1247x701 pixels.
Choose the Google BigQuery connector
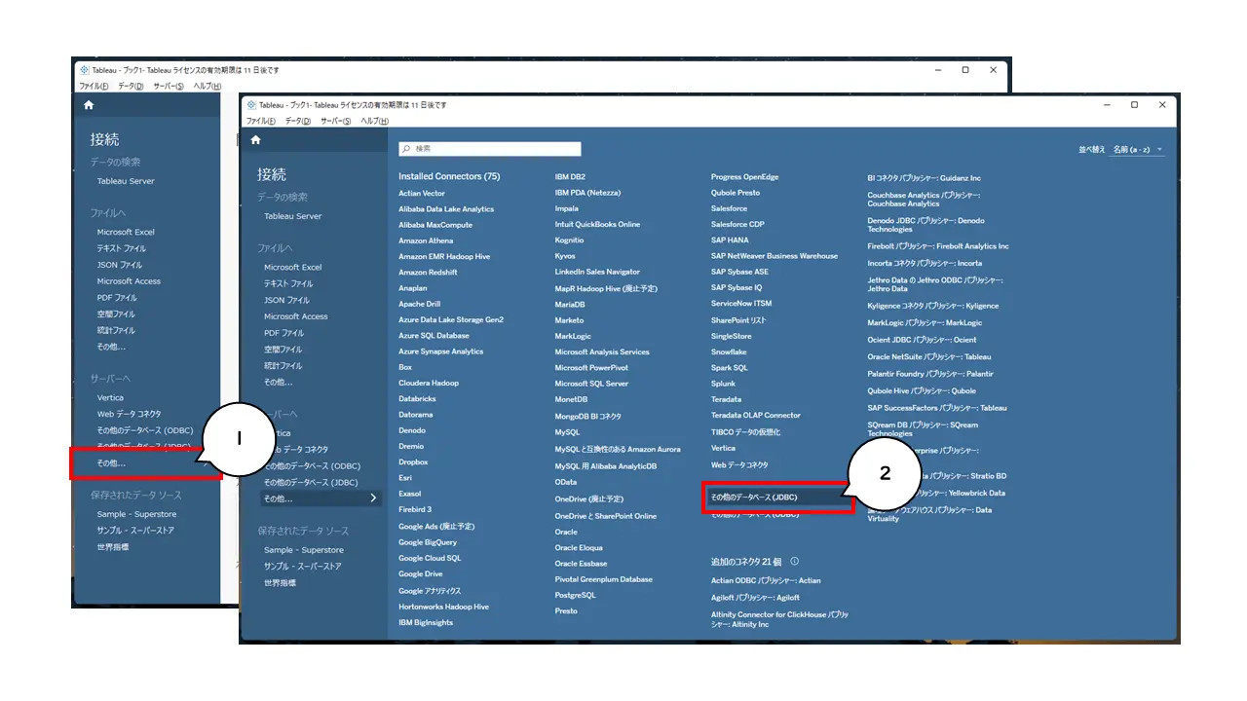(x=428, y=542)
